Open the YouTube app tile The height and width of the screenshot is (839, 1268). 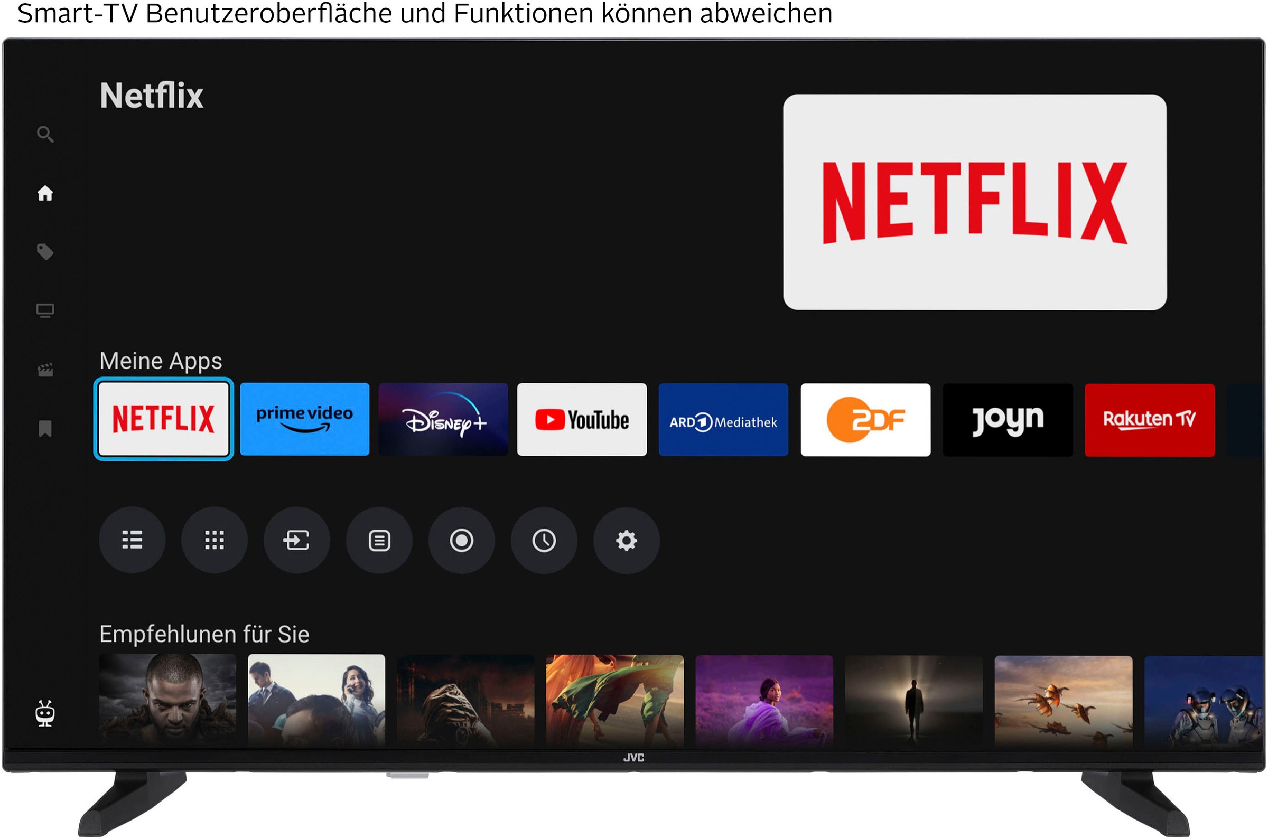tap(582, 419)
